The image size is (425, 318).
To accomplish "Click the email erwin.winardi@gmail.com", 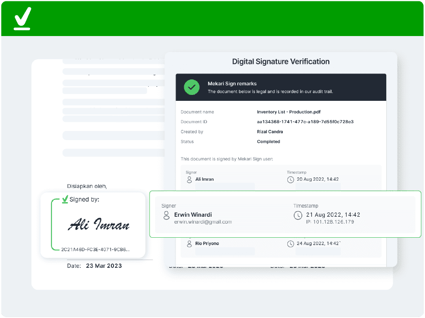I will [x=203, y=222].
